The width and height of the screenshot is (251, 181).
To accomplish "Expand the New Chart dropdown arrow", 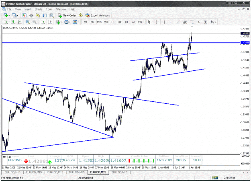I will coord(9,15).
